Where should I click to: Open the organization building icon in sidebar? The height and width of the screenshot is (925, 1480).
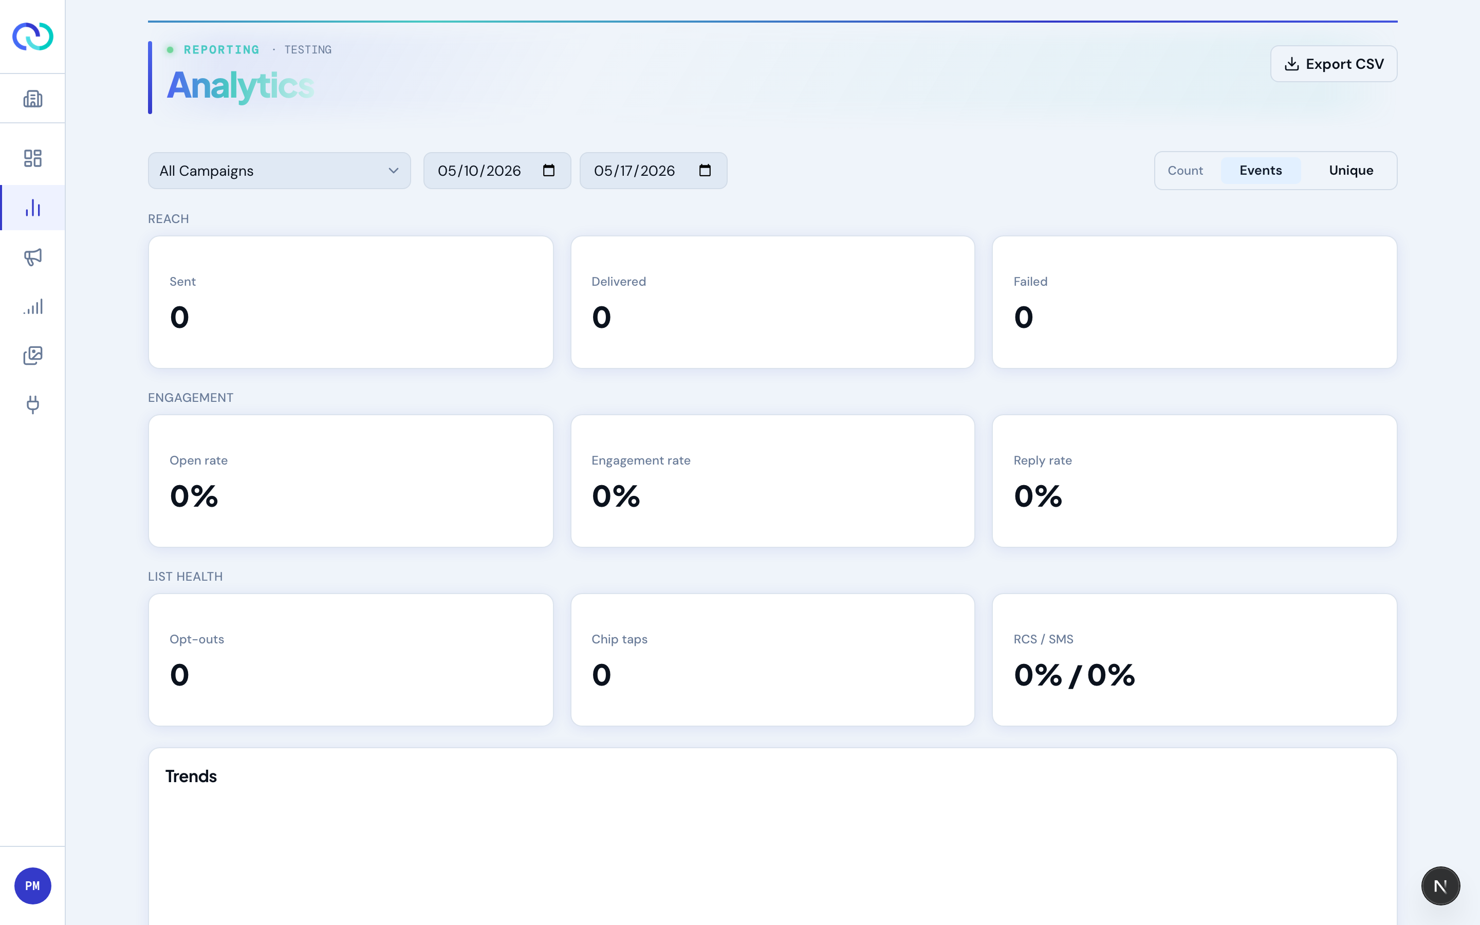coord(32,99)
